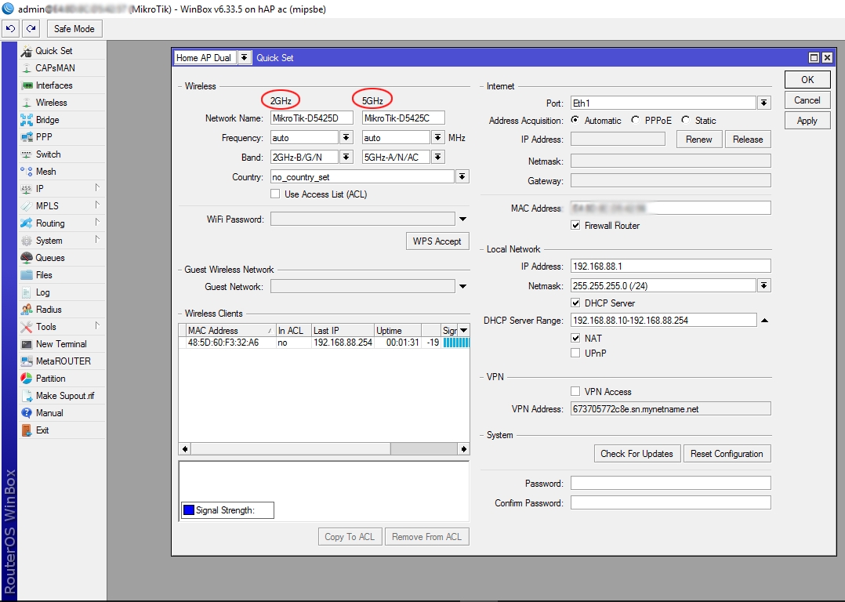The image size is (845, 602).
Task: Click the redo arrow icon in toolbar
Action: pyautogui.click(x=31, y=29)
